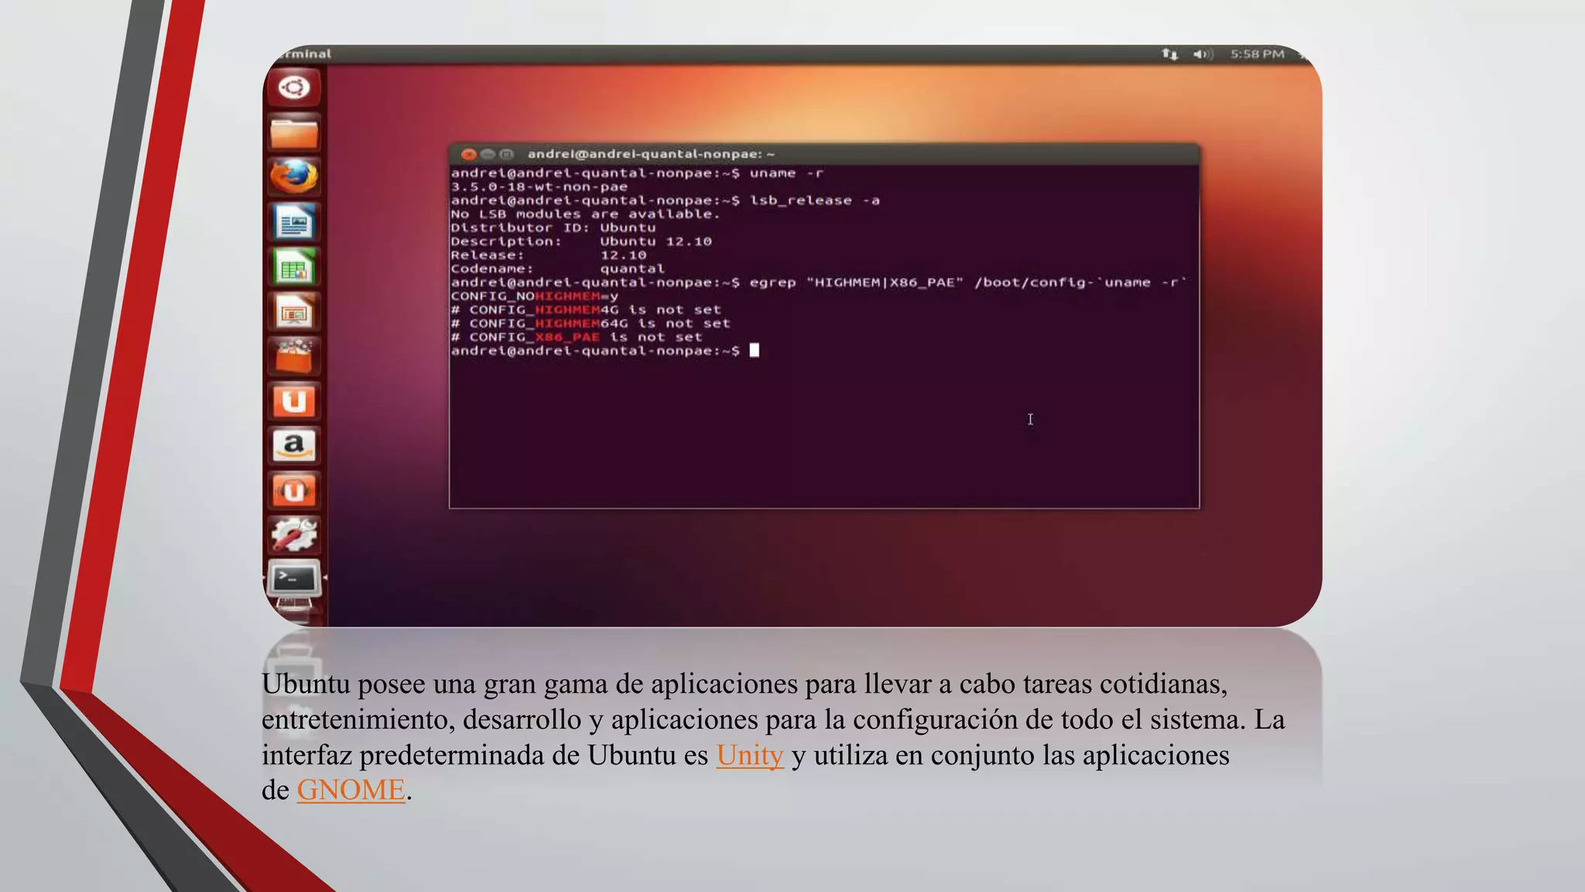Screen dimensions: 1585x892
Task: Click the 'Description: Ubuntu 12.10' line
Action: pos(580,242)
